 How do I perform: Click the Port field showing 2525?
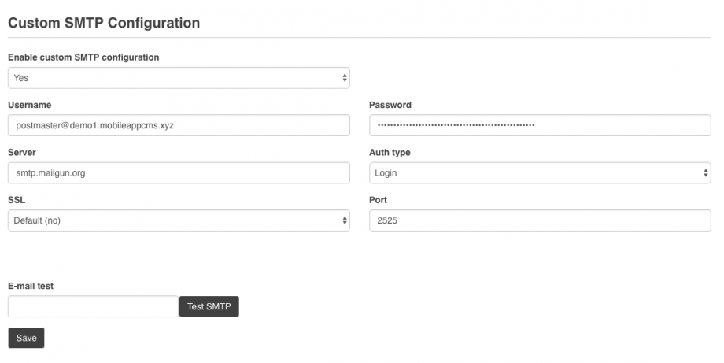(540, 220)
